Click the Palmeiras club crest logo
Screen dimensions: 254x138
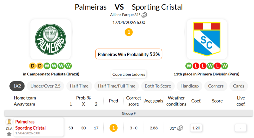[50, 39]
